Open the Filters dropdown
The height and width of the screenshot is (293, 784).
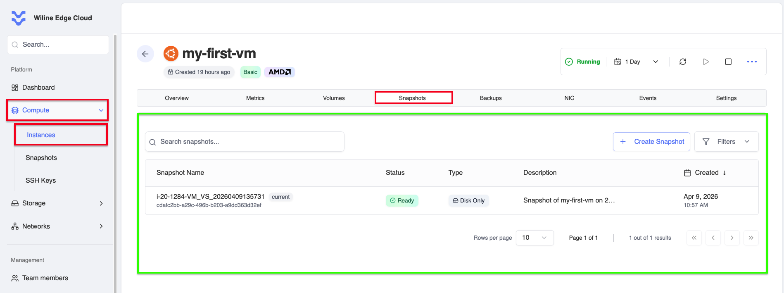[x=726, y=141]
